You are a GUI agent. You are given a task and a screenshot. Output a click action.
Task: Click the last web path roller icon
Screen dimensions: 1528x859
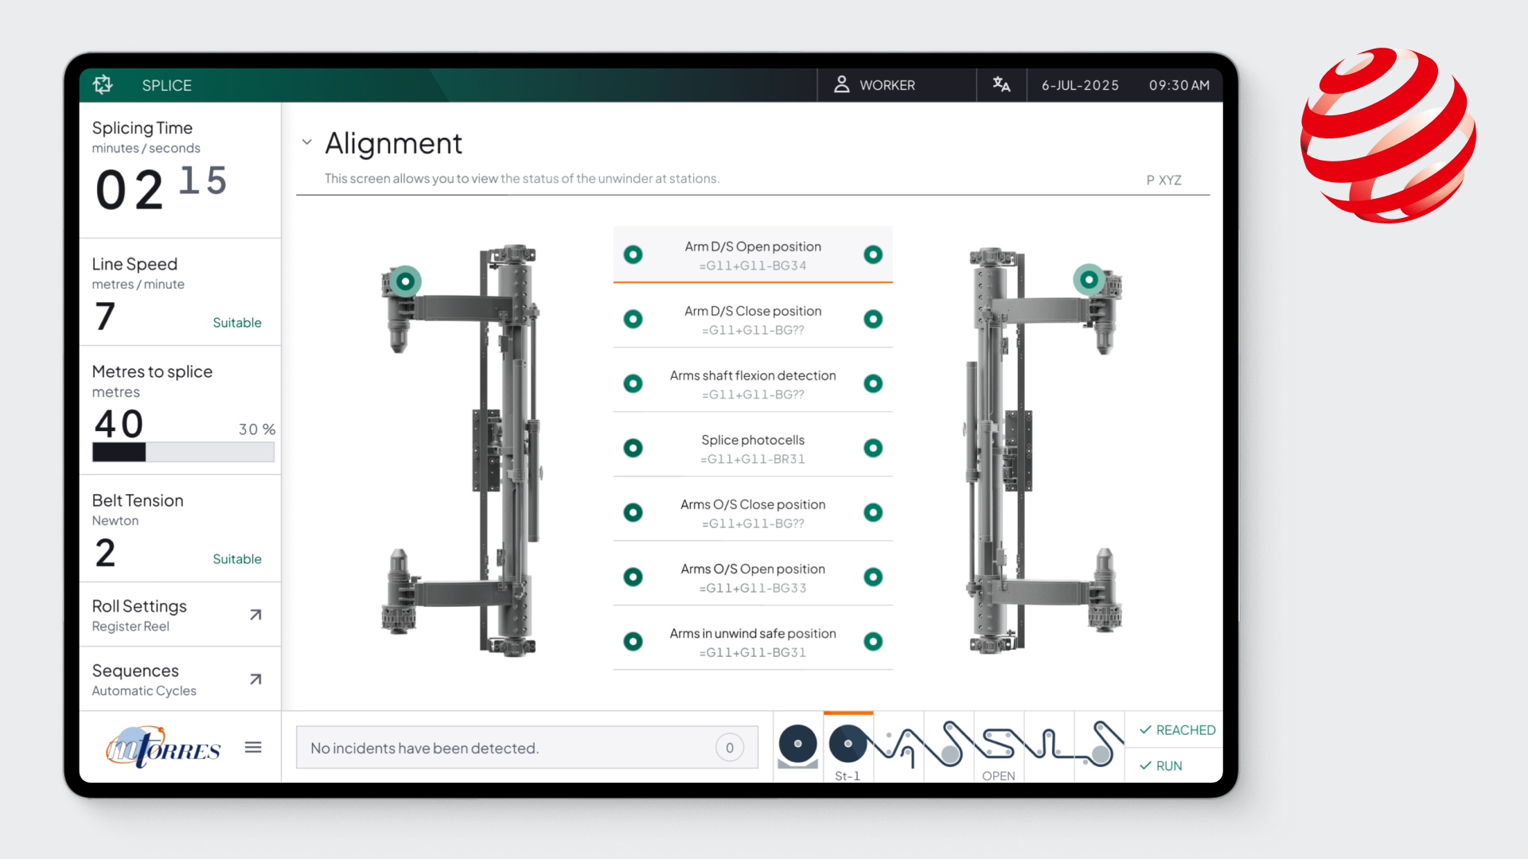[x=1099, y=747]
